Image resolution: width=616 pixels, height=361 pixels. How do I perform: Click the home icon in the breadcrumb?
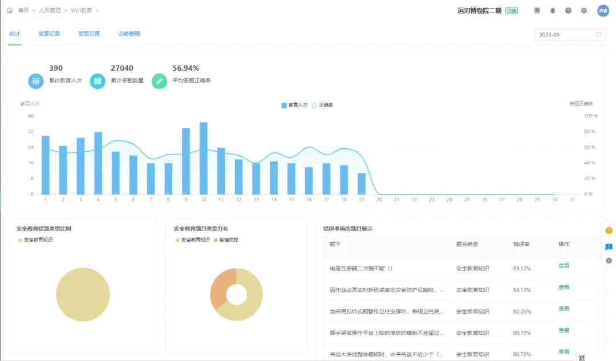(x=10, y=10)
